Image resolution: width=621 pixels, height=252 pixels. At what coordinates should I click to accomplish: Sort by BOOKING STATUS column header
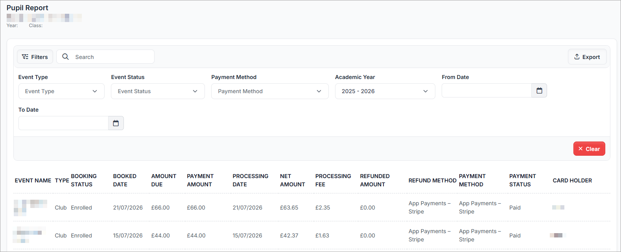tap(84, 180)
